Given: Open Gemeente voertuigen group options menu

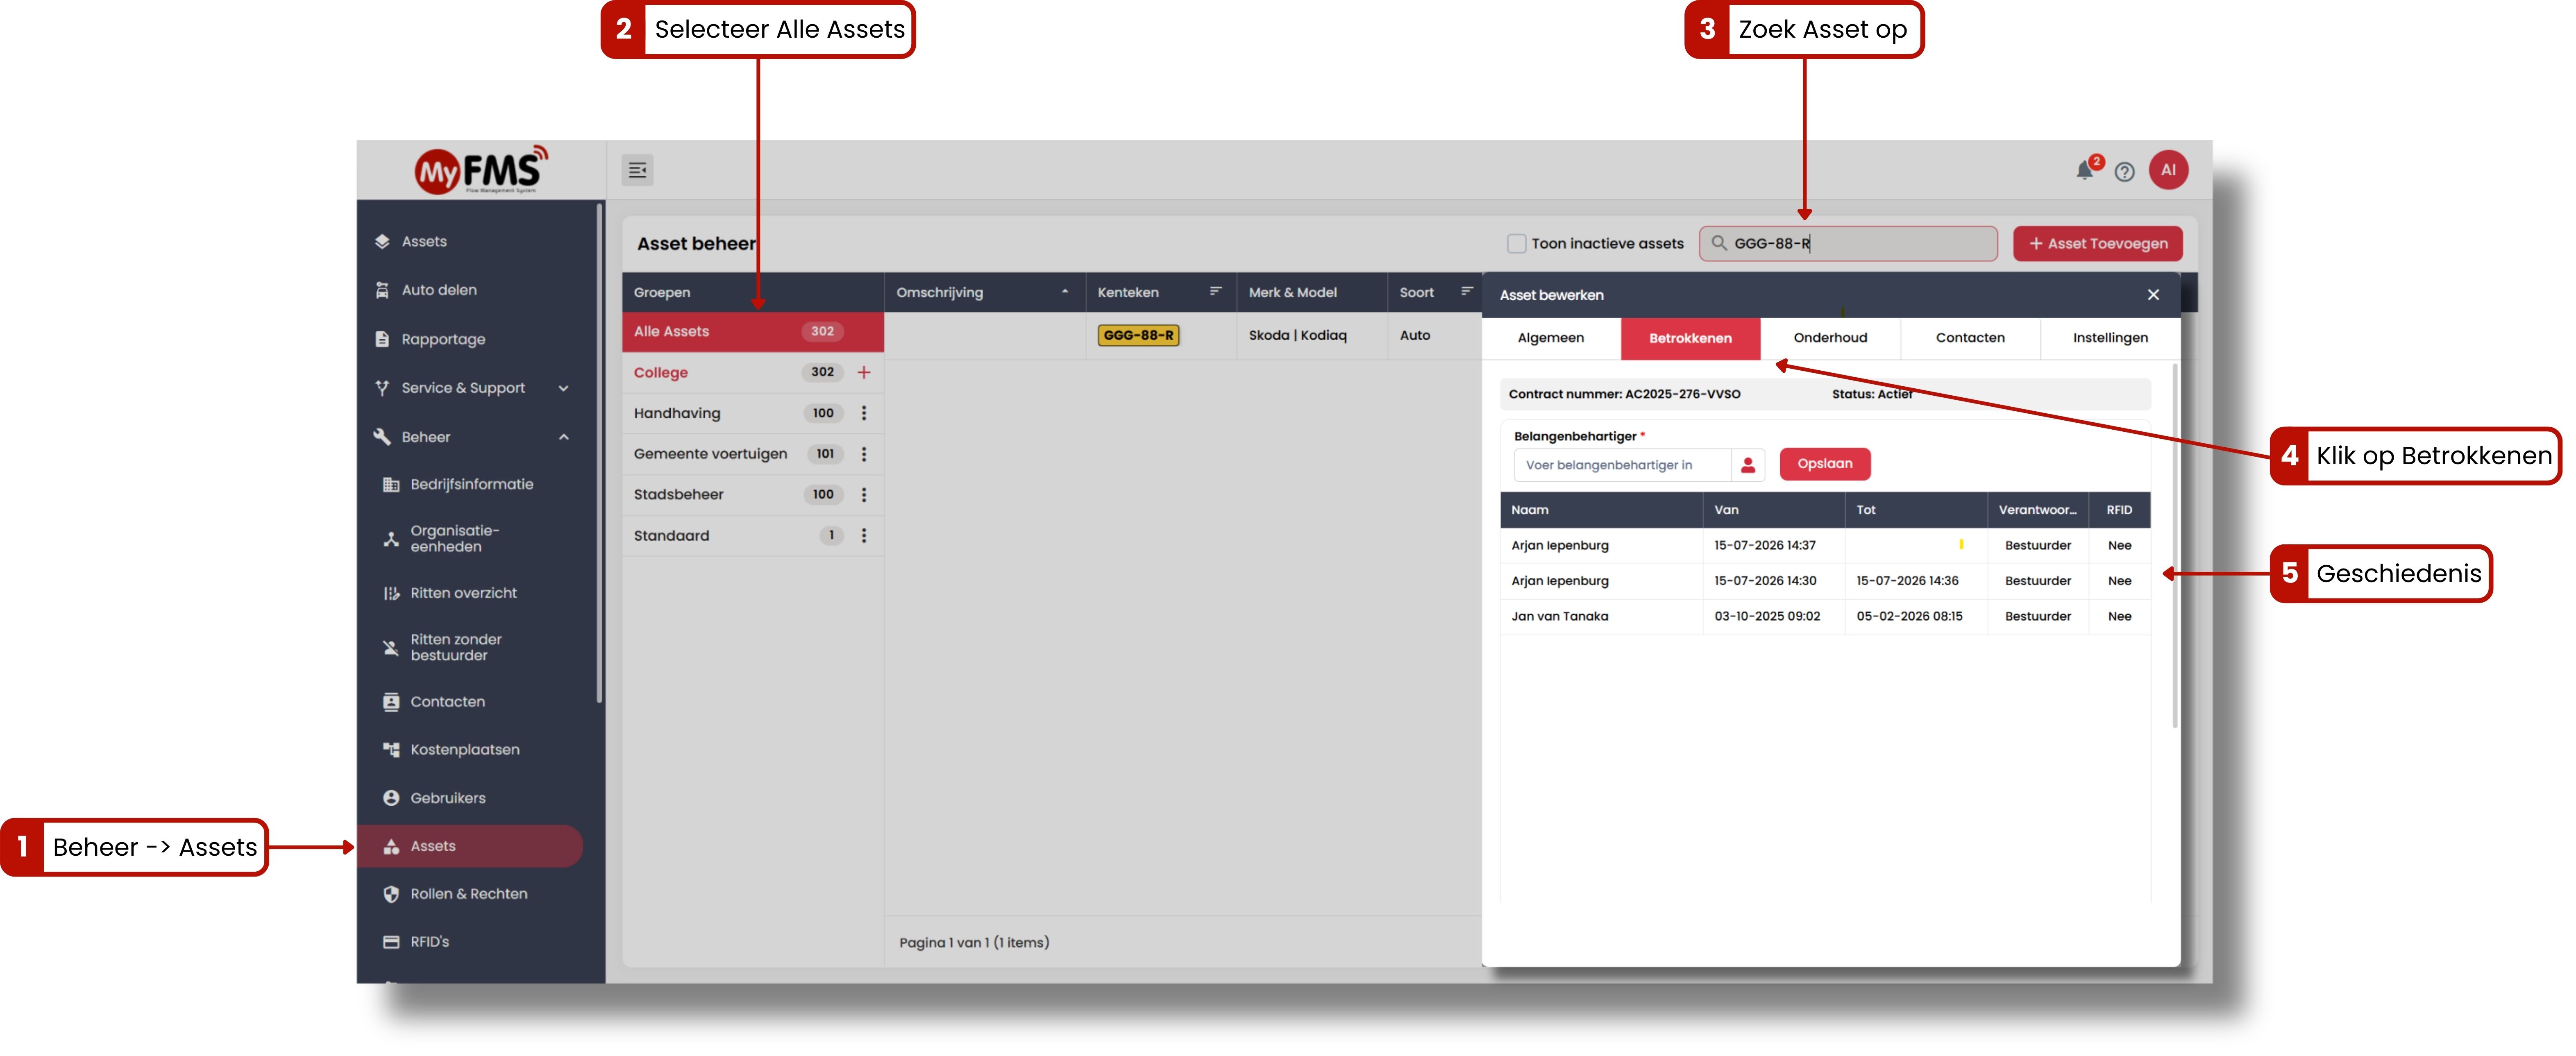Looking at the screenshot, I should [864, 454].
